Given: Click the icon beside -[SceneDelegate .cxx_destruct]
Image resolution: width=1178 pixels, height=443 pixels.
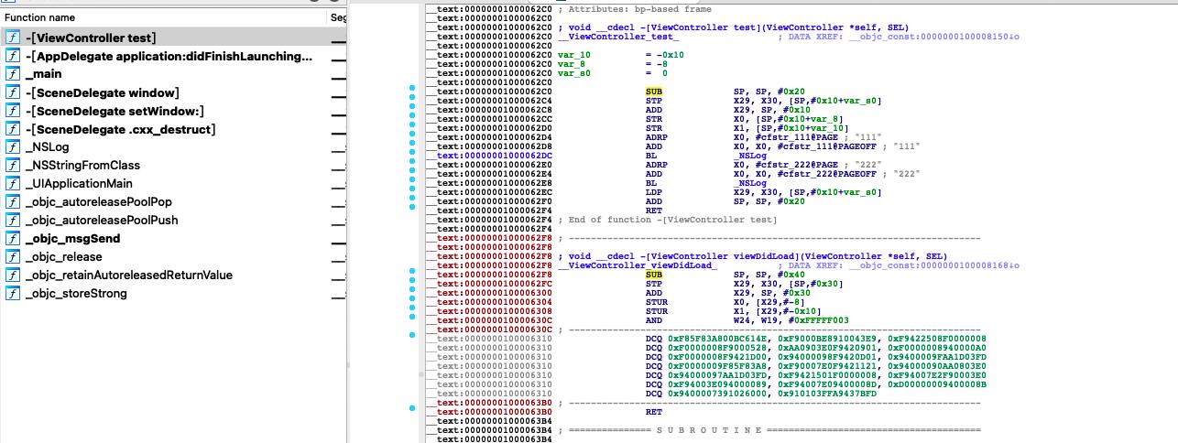Looking at the screenshot, I should click(x=13, y=129).
